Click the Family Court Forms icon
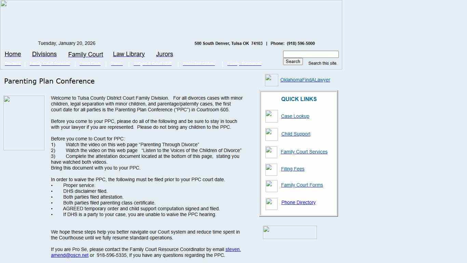This screenshot has width=467, height=263. click(x=271, y=186)
